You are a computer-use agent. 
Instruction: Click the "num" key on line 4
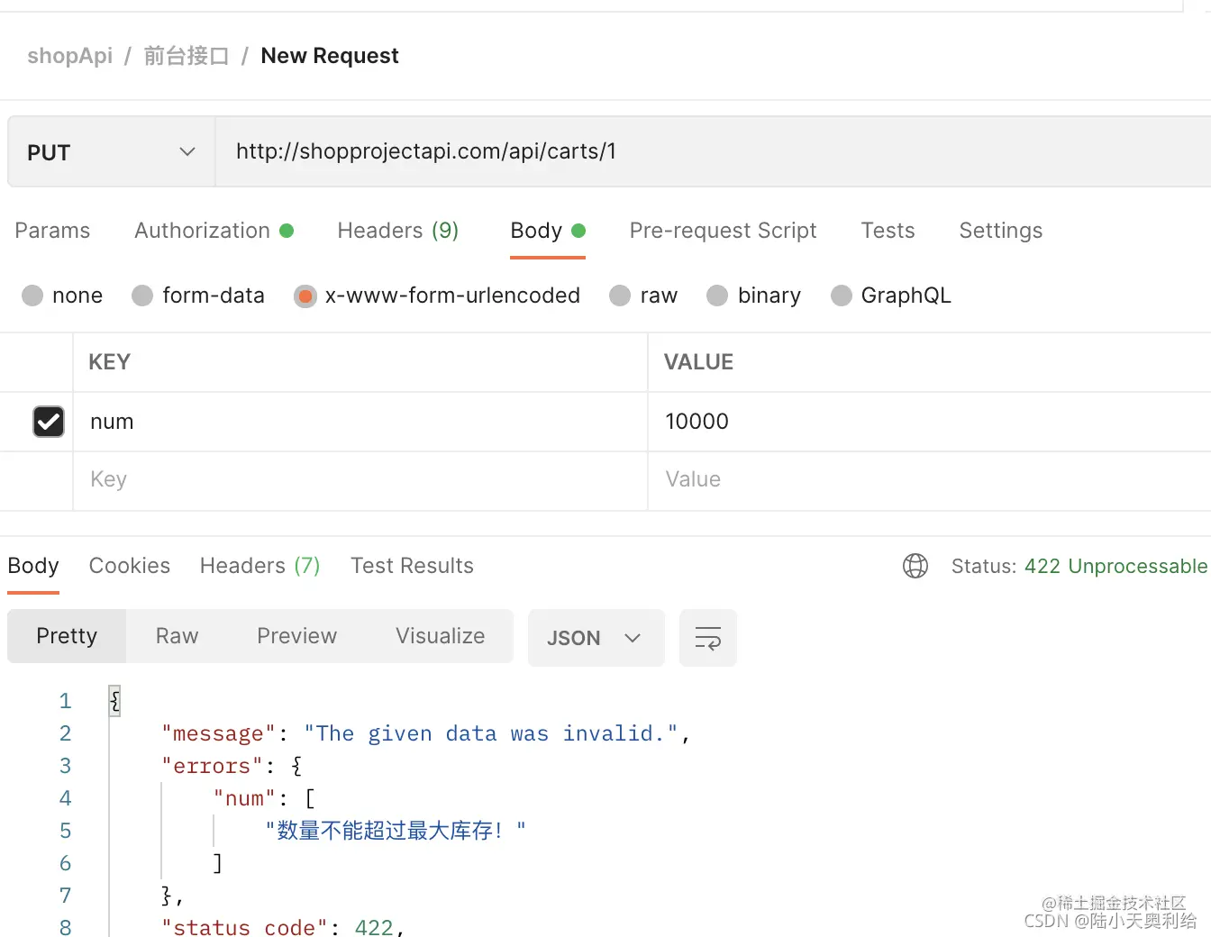point(244,798)
